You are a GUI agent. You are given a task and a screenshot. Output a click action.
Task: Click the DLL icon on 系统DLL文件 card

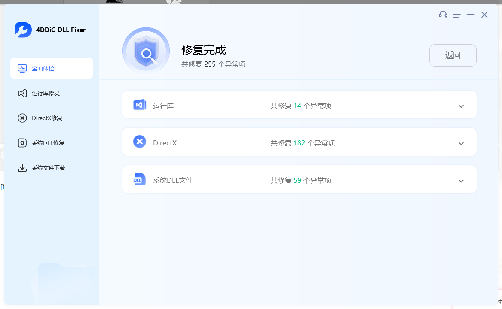[139, 179]
